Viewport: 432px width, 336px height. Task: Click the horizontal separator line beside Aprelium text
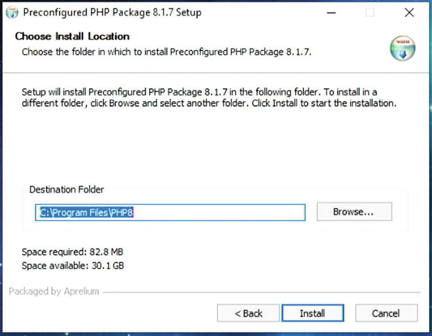261,292
